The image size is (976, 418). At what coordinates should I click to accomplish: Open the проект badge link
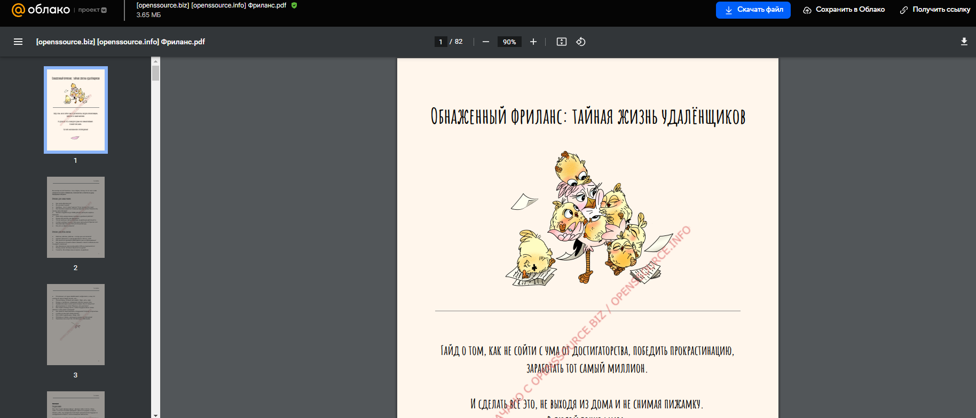pyautogui.click(x=92, y=10)
